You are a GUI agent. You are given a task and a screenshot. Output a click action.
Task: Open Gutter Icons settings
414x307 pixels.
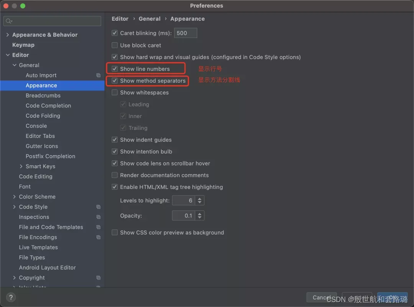click(x=42, y=146)
